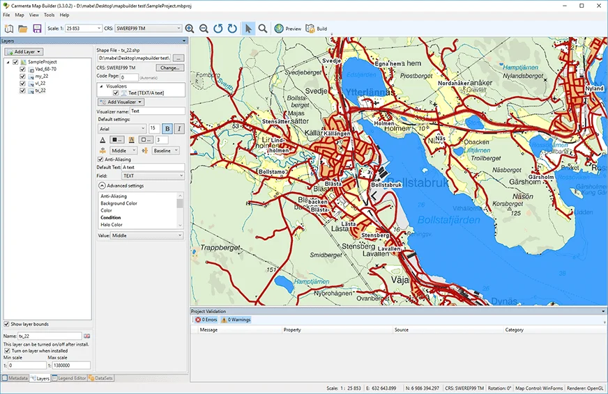Click the Change... CRS button

click(169, 68)
